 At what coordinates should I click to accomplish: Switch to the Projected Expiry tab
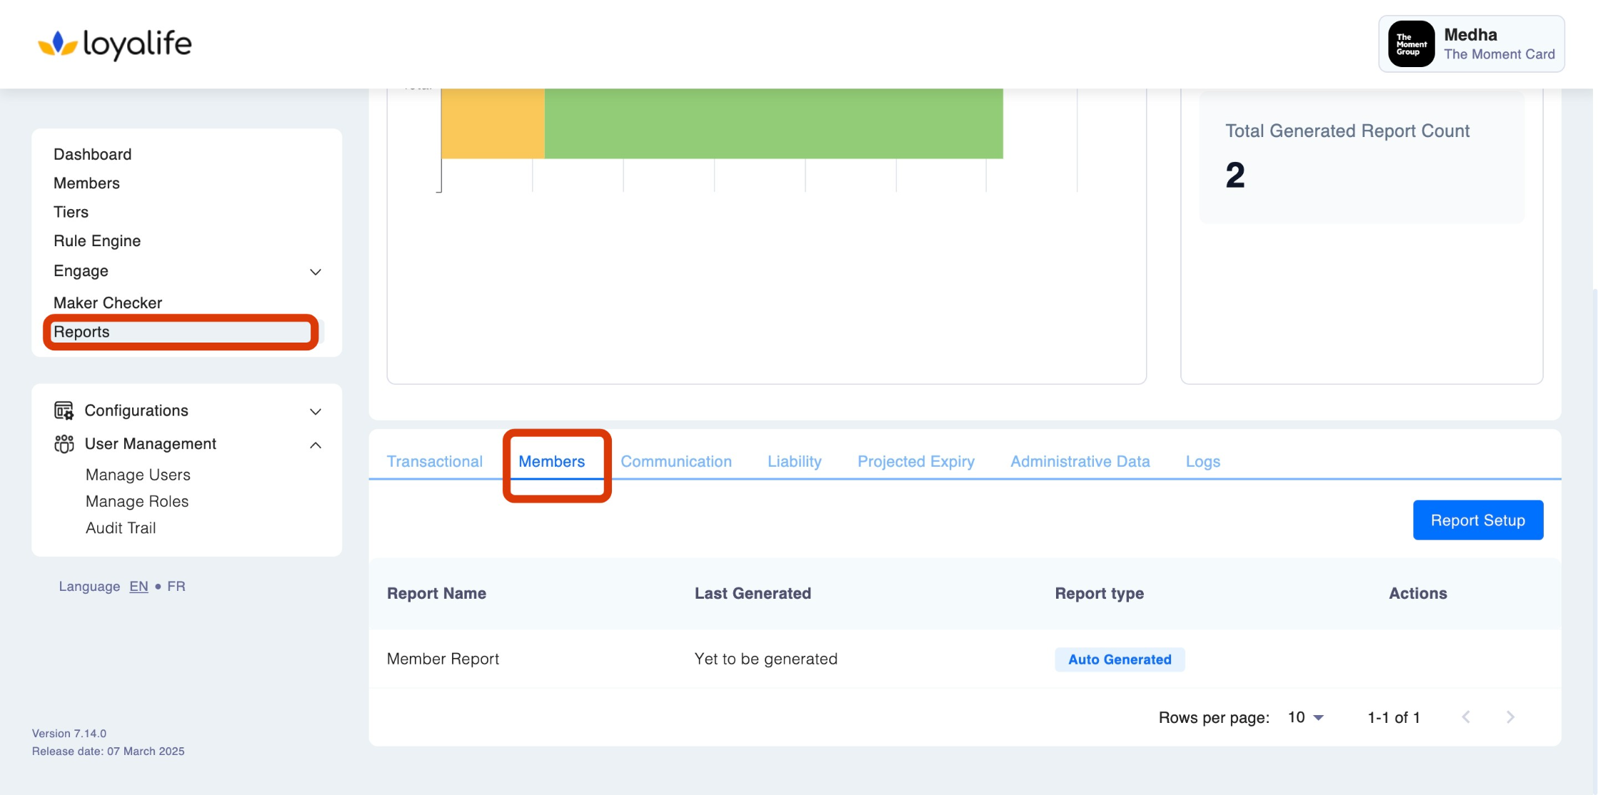click(x=915, y=462)
